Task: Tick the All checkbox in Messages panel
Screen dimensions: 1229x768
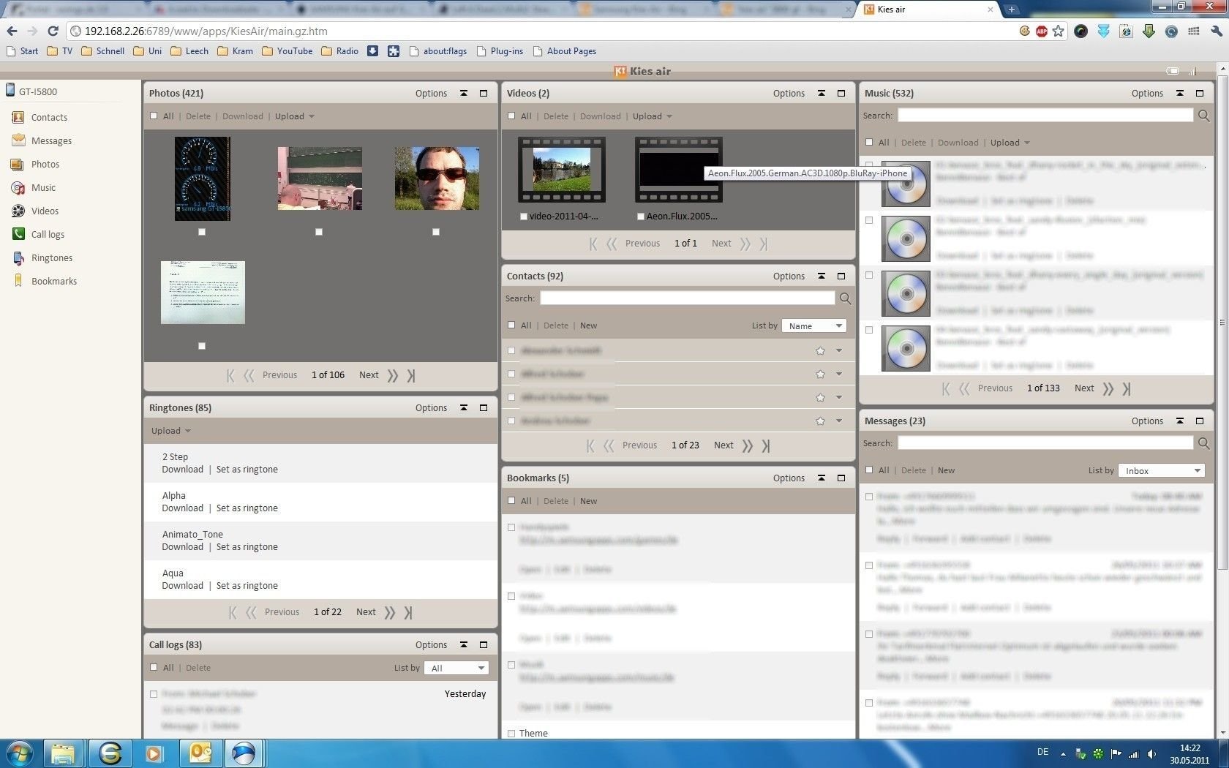Action: (x=869, y=470)
